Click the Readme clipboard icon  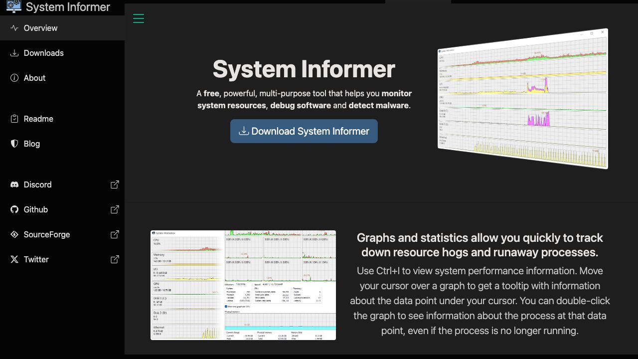click(x=14, y=119)
